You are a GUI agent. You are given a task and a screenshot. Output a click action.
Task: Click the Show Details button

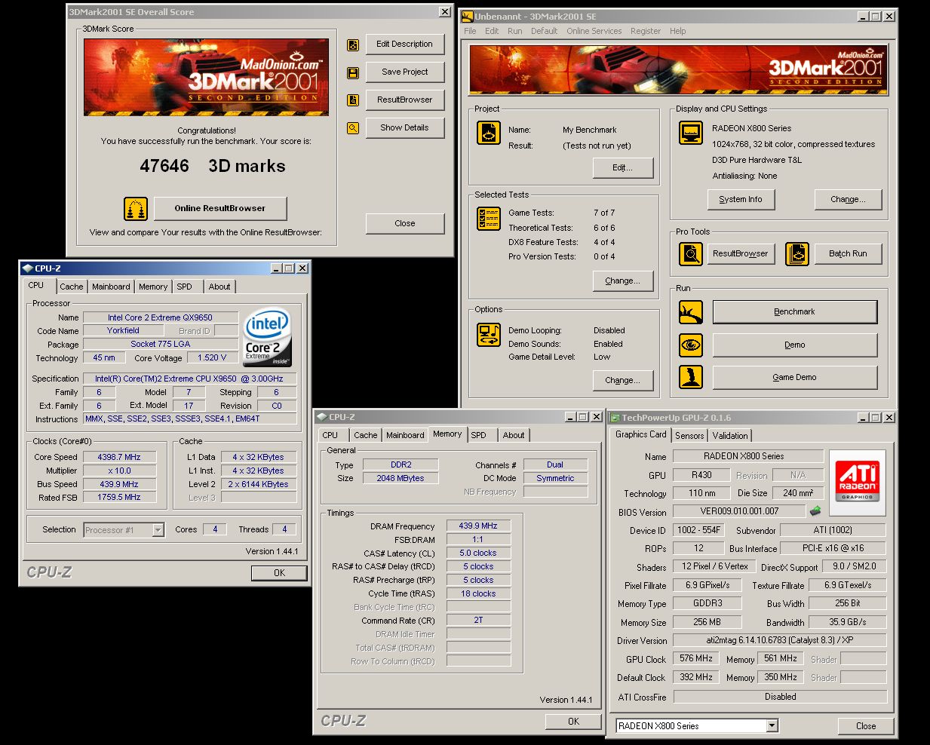coord(405,128)
